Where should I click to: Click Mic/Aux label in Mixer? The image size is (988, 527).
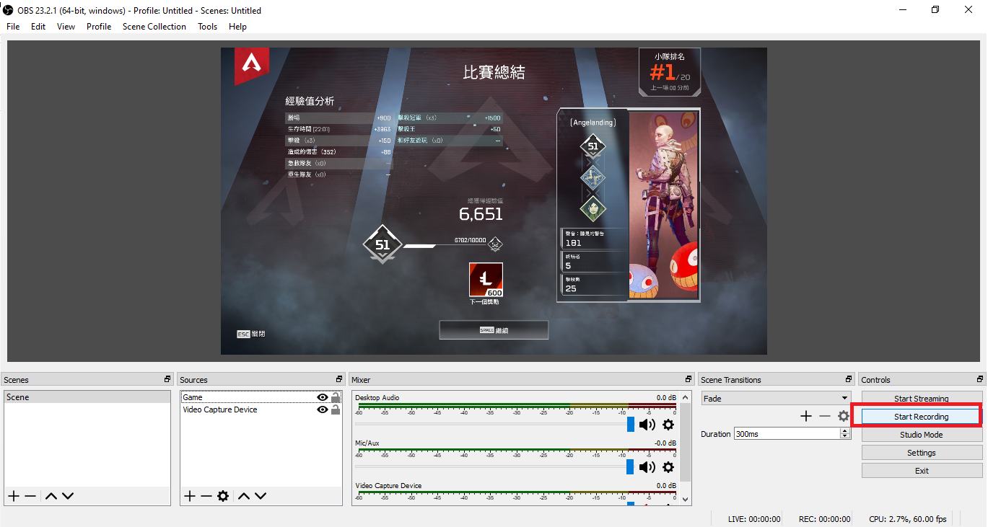click(367, 443)
